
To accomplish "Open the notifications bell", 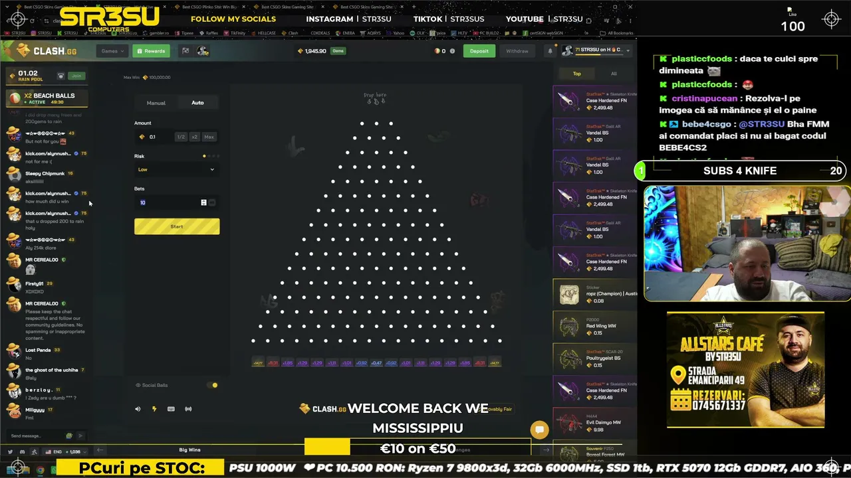I will pos(550,51).
